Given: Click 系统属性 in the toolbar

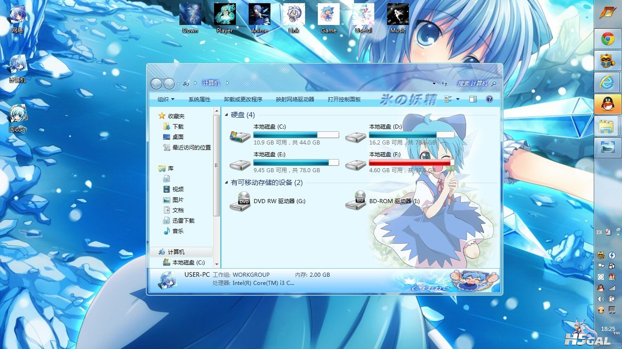Looking at the screenshot, I should coord(199,99).
